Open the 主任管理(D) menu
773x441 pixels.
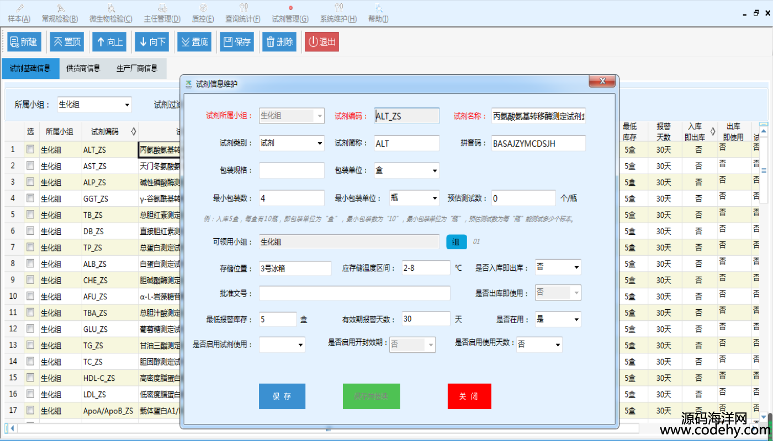pos(162,13)
